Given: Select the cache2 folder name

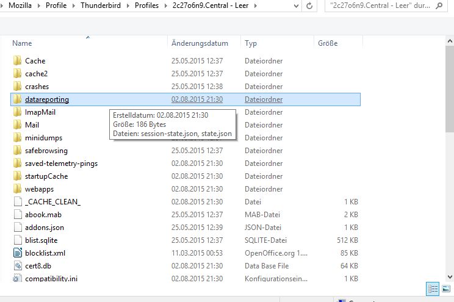Looking at the screenshot, I should click(x=36, y=74).
